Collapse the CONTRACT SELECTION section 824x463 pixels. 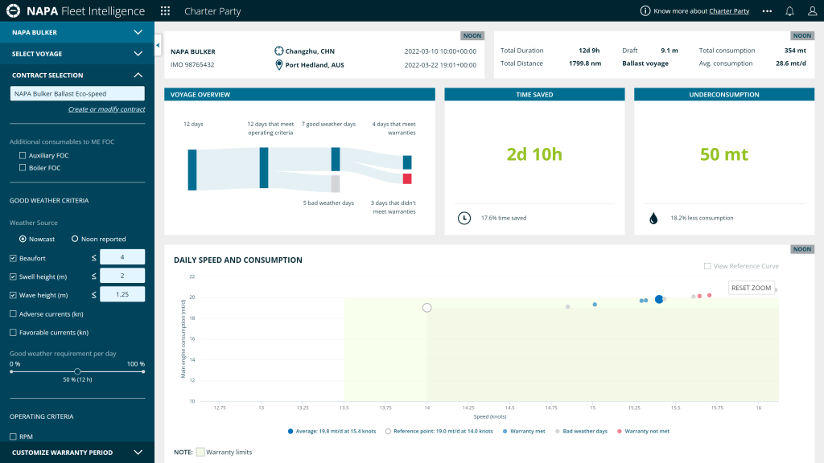point(77,75)
